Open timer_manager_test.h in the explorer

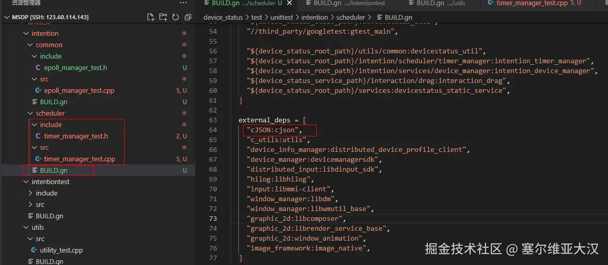tap(76, 136)
